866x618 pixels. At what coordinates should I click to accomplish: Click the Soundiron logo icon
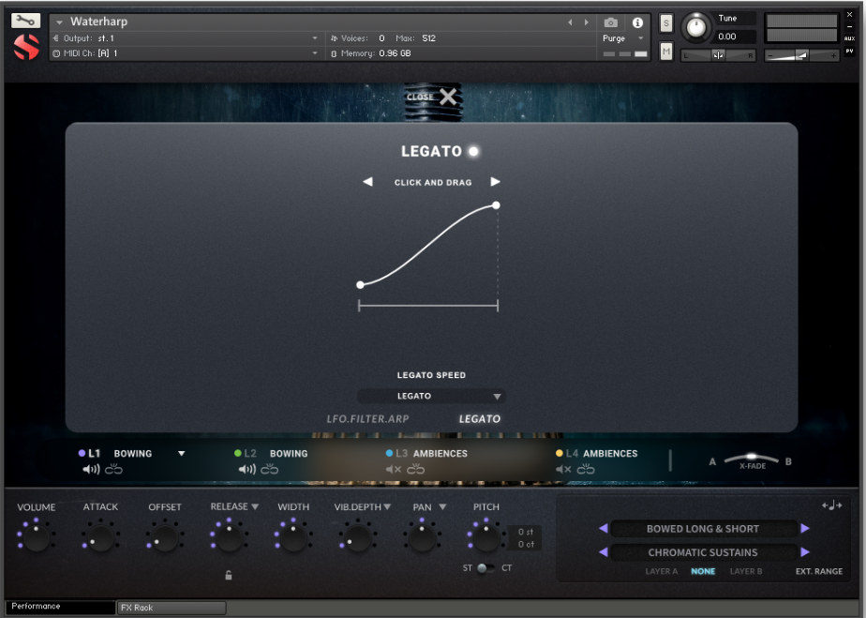coord(25,45)
